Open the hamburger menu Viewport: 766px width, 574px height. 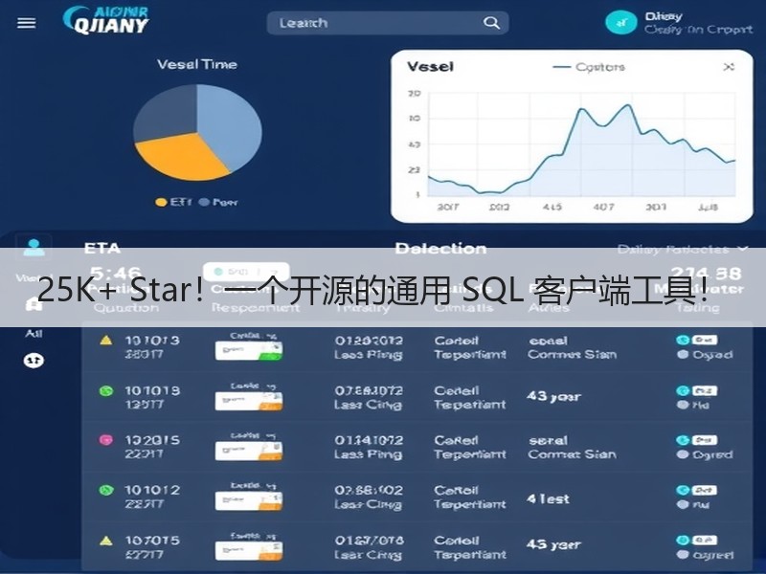pos(27,23)
